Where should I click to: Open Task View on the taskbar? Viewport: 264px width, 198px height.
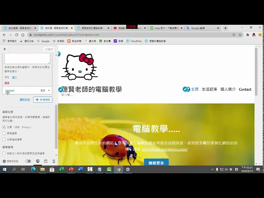tap(23, 170)
